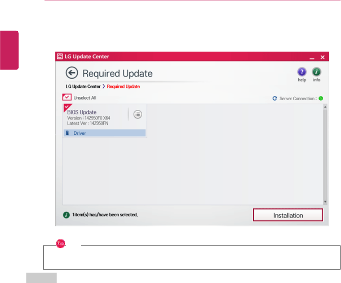
Task: Open the info icon
Action: tap(316, 72)
